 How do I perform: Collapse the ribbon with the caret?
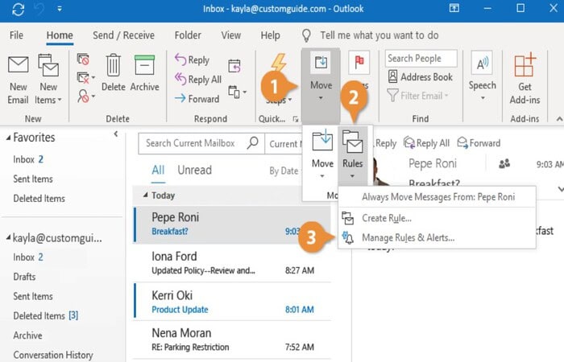point(559,119)
